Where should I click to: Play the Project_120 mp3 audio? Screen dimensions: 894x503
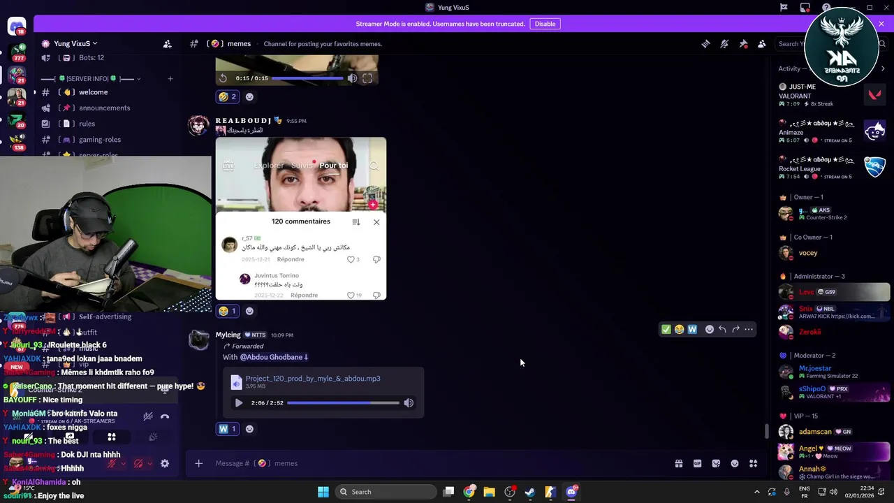coord(239,403)
